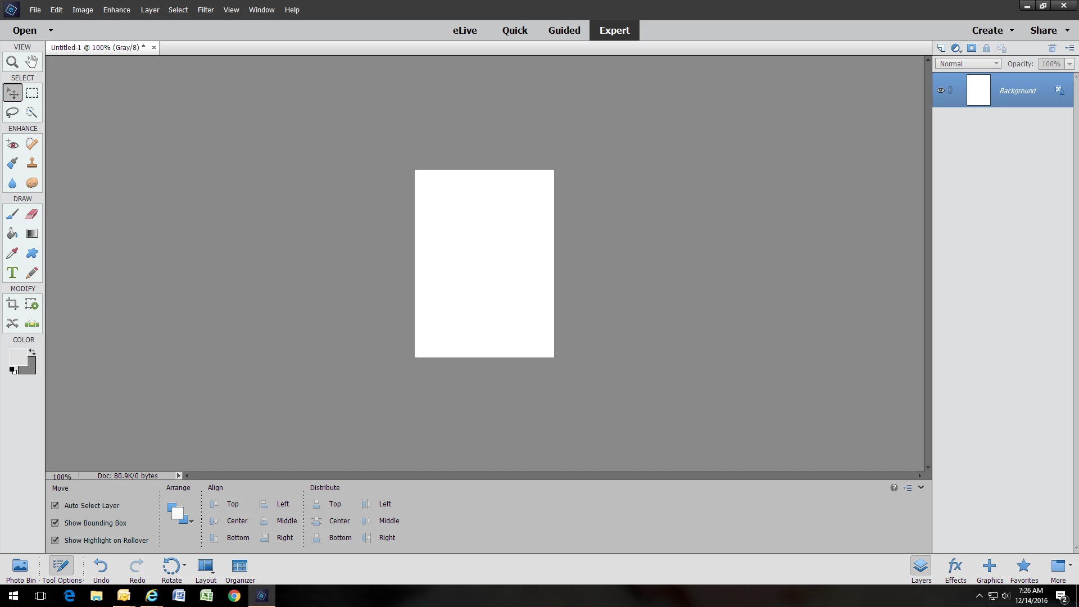The width and height of the screenshot is (1079, 607).
Task: Click the foreground color swatch
Action: click(17, 356)
